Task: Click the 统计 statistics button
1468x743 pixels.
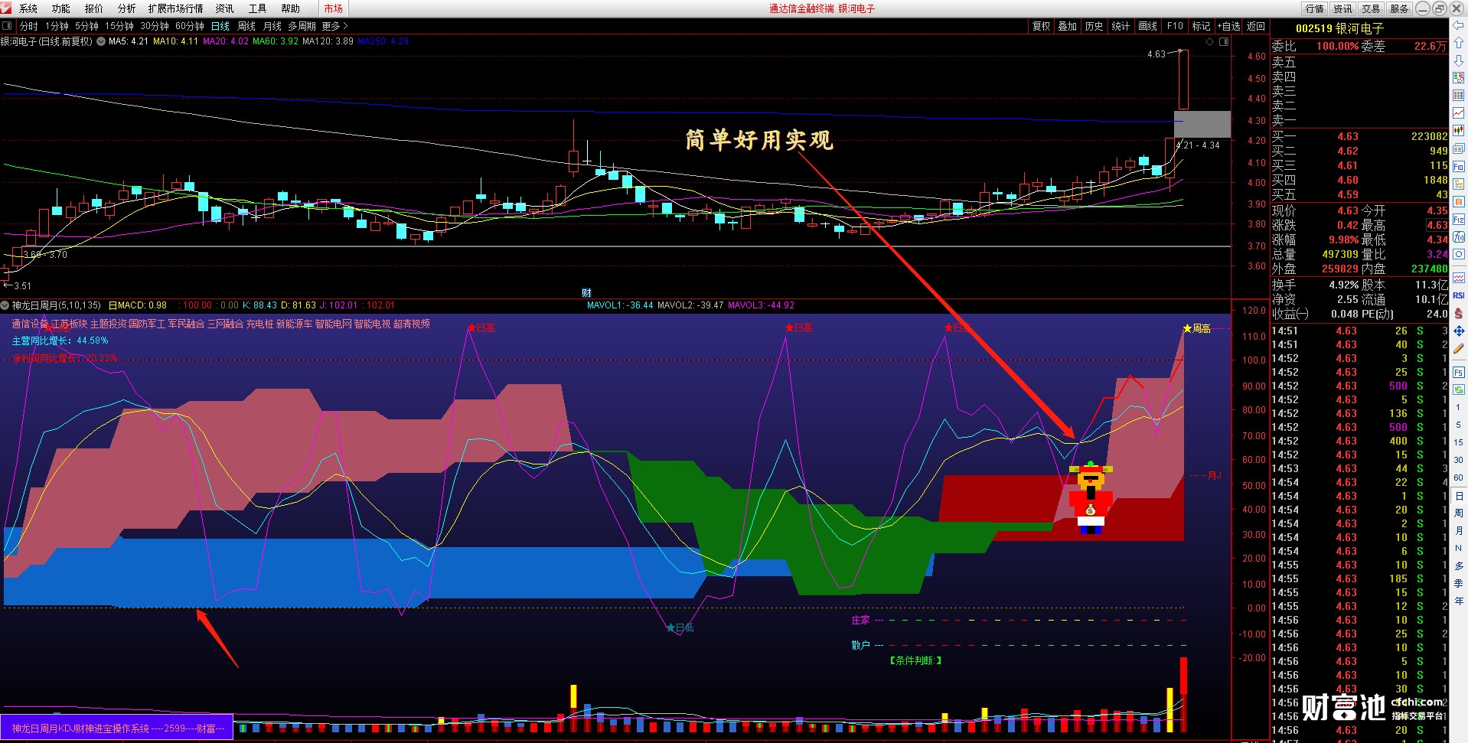Action: (x=1121, y=26)
